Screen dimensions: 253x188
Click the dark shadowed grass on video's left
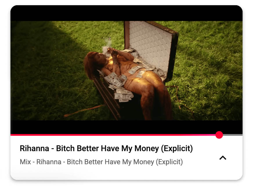click(x=40, y=73)
